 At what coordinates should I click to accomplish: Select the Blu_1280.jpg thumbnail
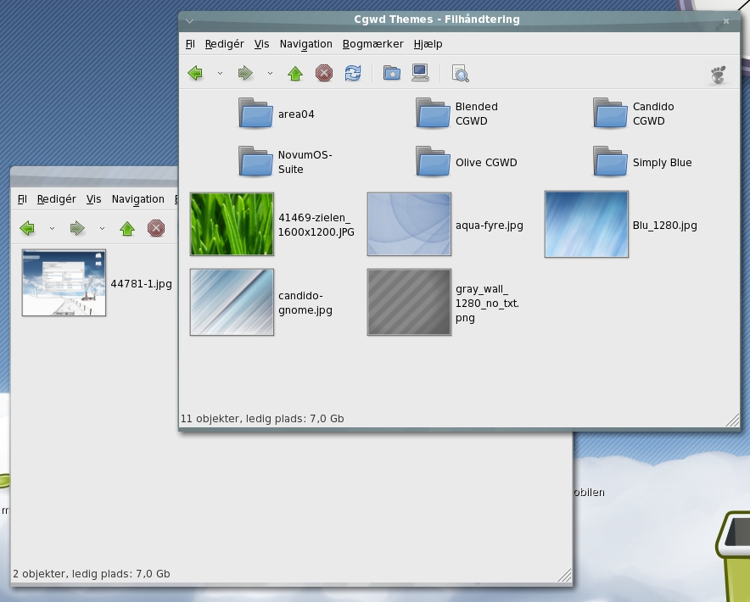coord(586,224)
